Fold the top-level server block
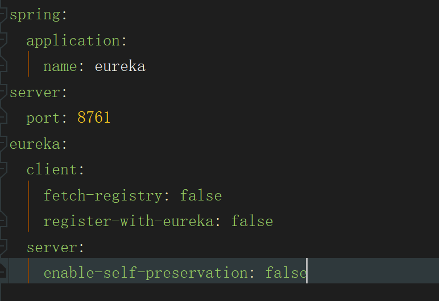The width and height of the screenshot is (439, 301). [x=3, y=92]
